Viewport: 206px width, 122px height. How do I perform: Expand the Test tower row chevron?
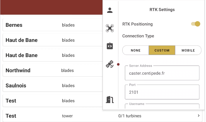[199, 116]
